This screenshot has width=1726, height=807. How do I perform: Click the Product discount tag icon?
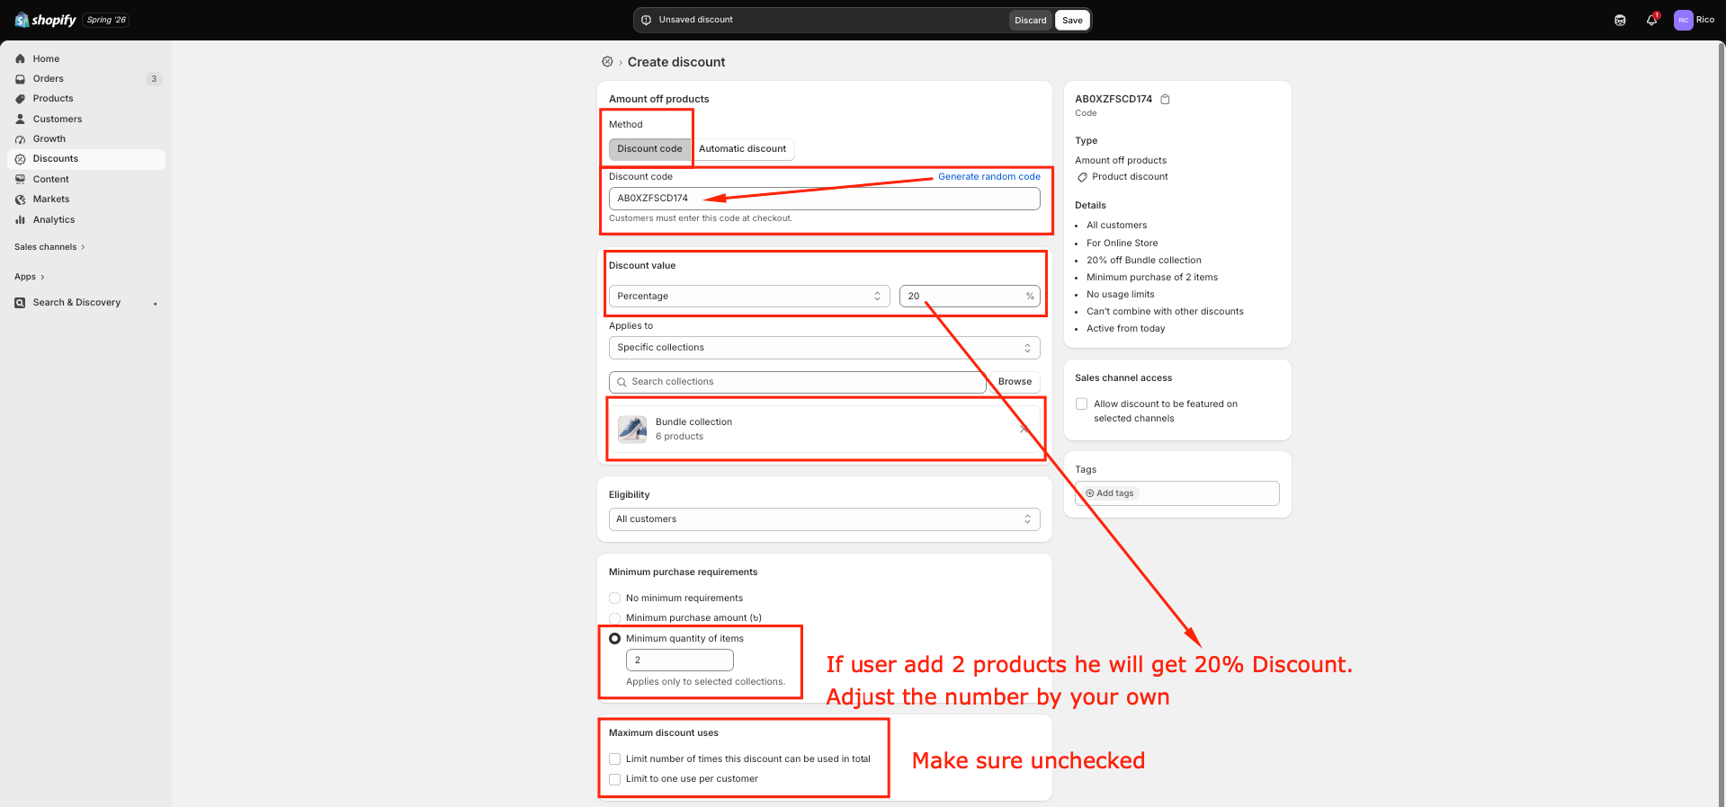coord(1082,177)
